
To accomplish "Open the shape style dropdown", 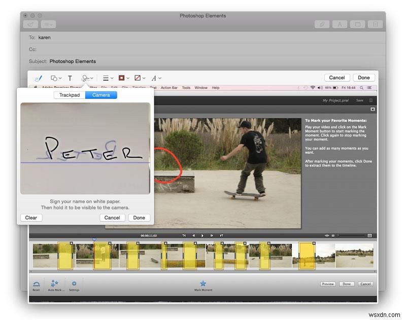I will point(105,78).
